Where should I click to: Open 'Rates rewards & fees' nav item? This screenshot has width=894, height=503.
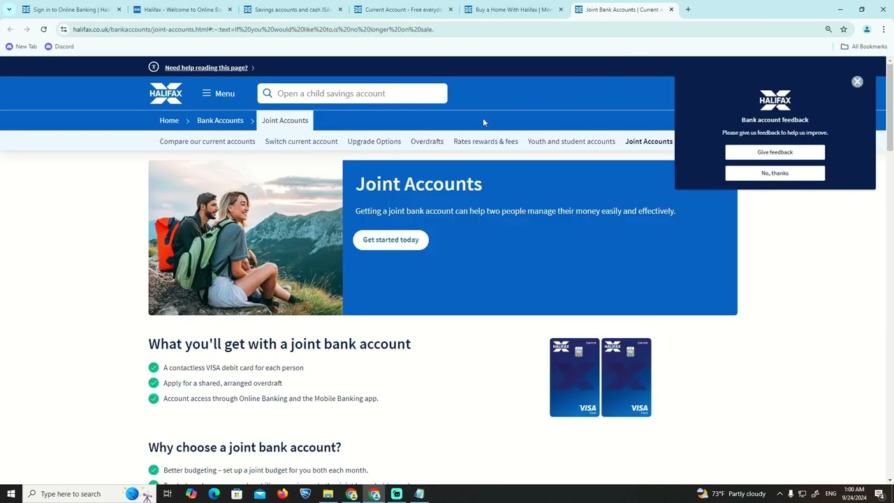tap(485, 141)
